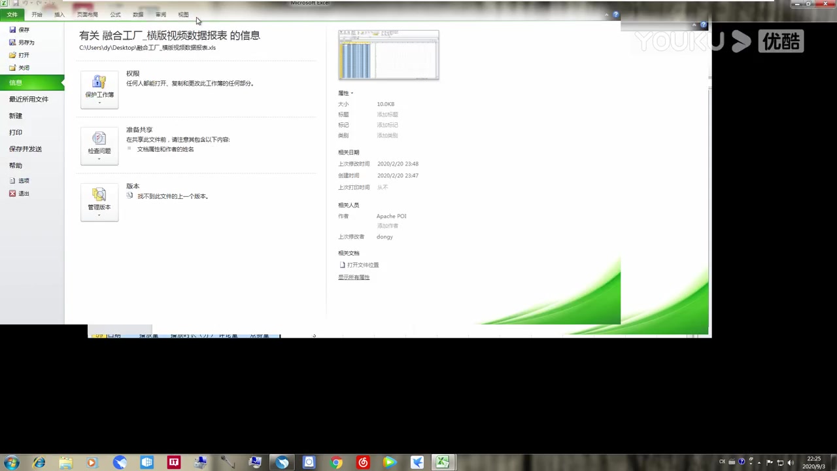Switch to the 视图 ribbon tab

(183, 14)
